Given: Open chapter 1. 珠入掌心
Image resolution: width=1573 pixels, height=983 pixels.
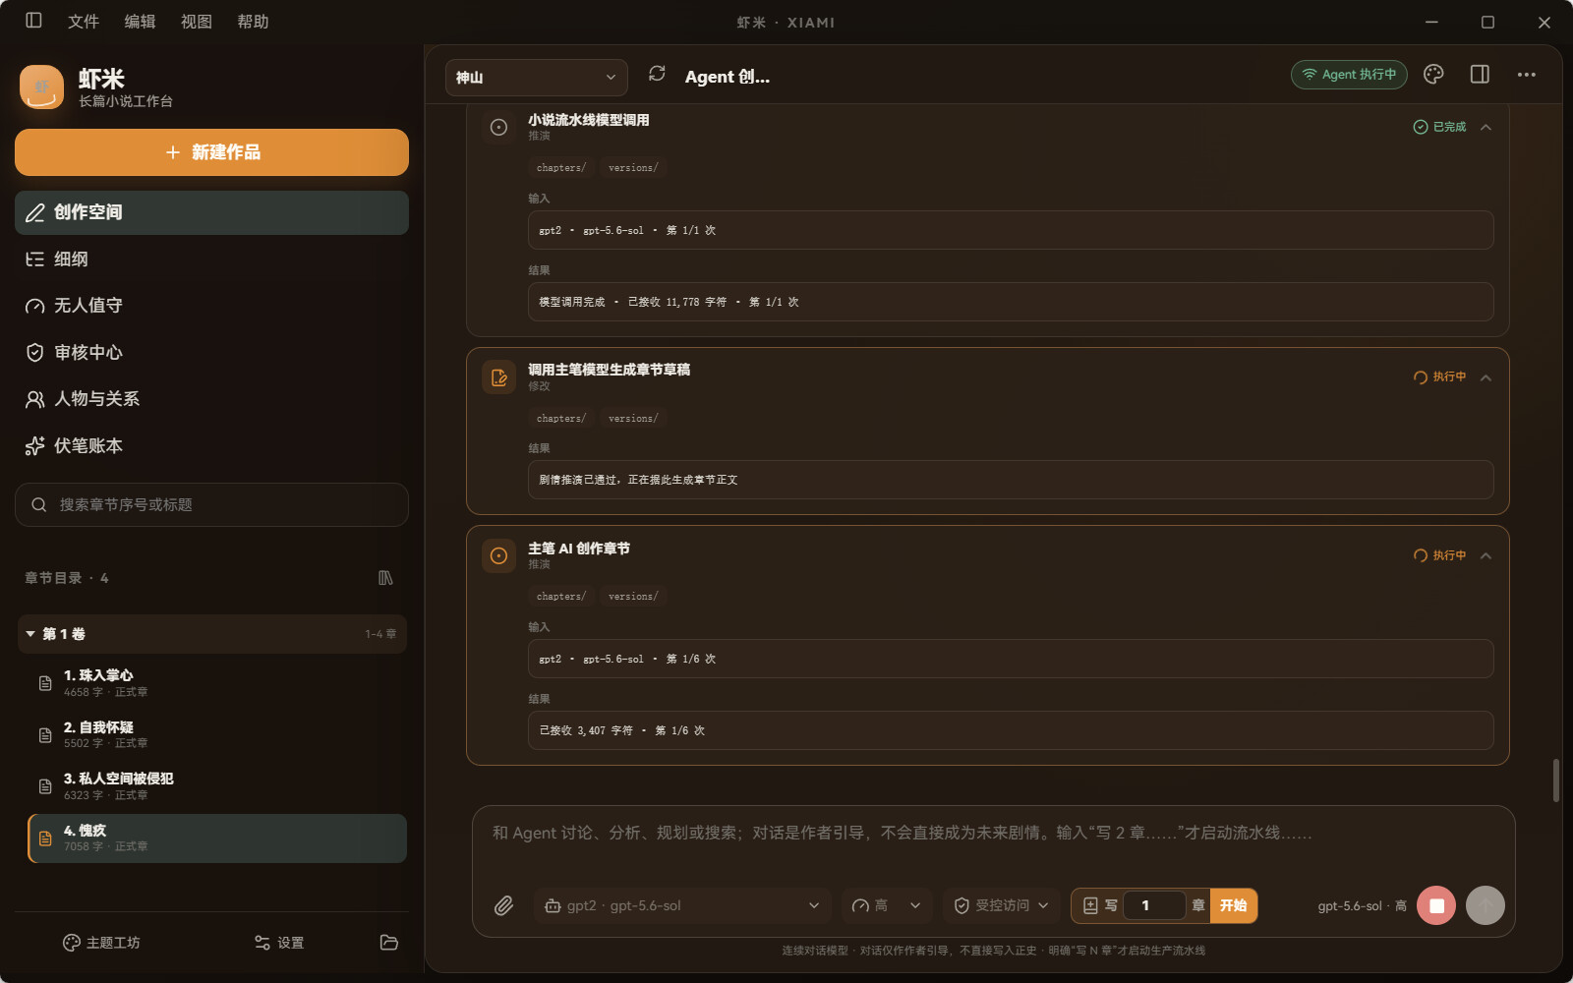Looking at the screenshot, I should pyautogui.click(x=217, y=683).
